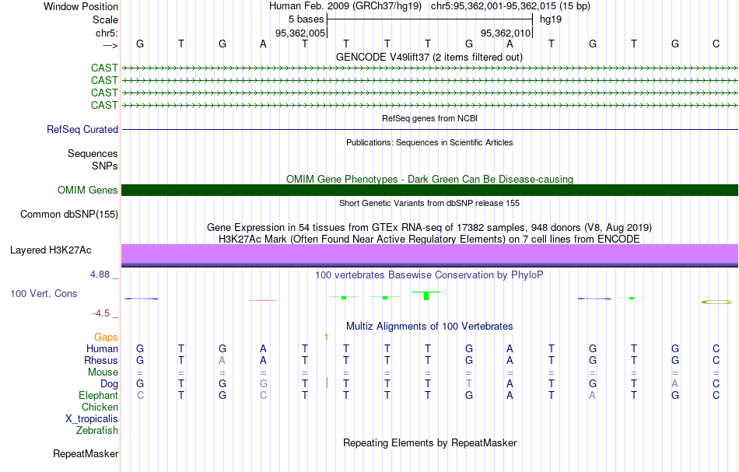Viewport: 739px width, 472px height.
Task: Click the Common dbSNP(155) label
Action: click(68, 215)
